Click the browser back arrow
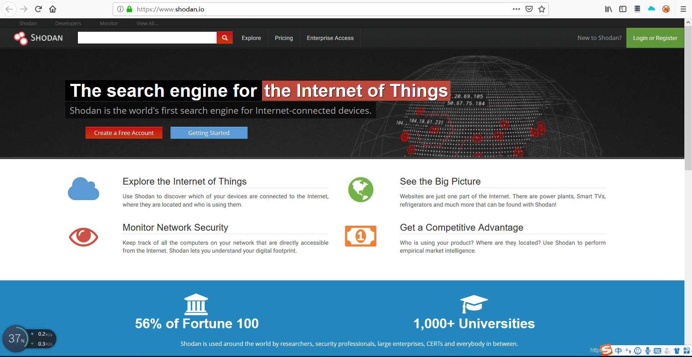Screen dimensions: 692x357 (9, 9)
